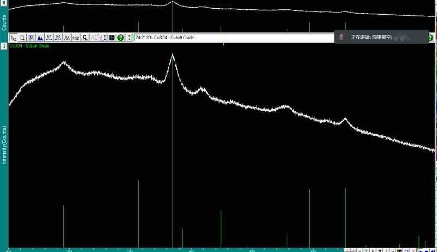Image resolution: width=437 pixels, height=252 pixels.
Task: Step up the PDF overlay spinner arrows
Action: [x=129, y=36]
